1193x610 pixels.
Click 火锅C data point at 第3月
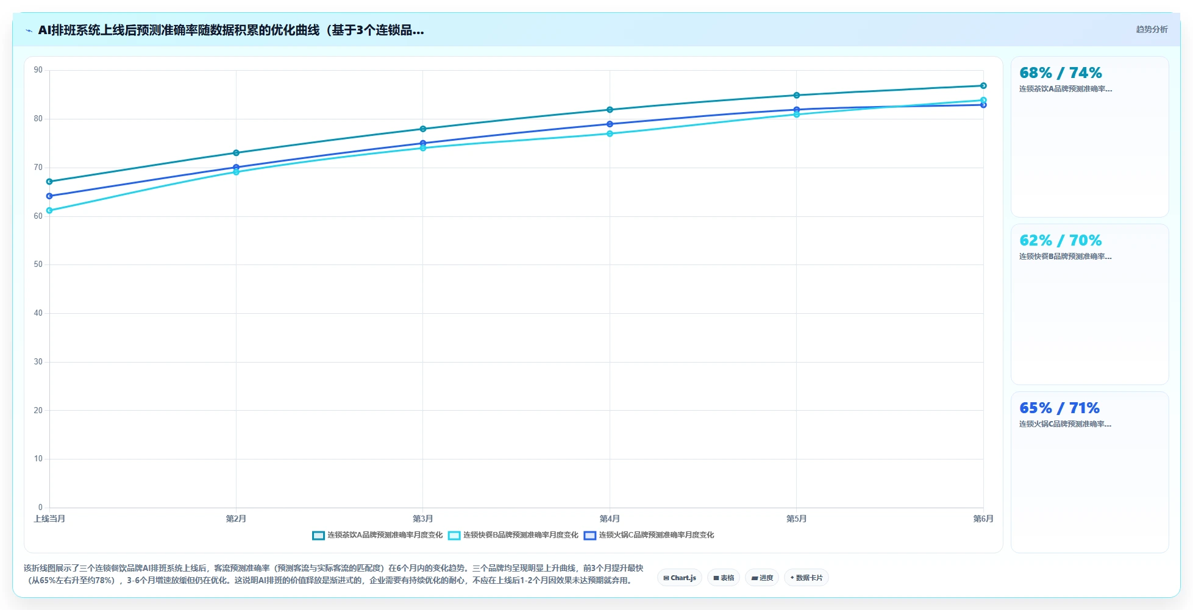coord(423,143)
